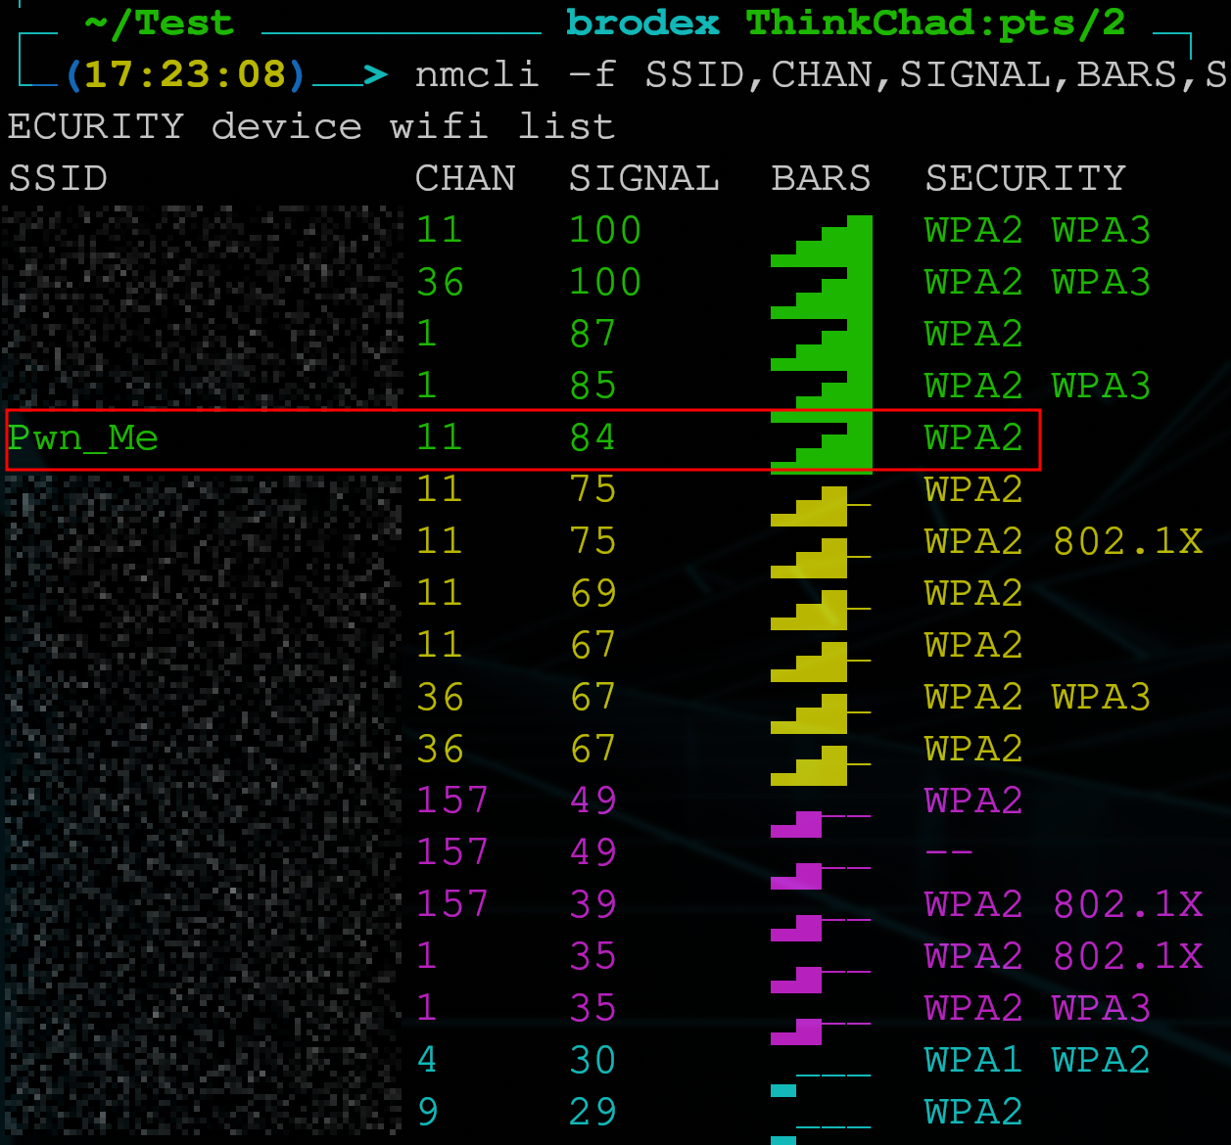Viewport: 1231px width, 1145px height.
Task: Select the WPA1 security label
Action: pos(973,1060)
